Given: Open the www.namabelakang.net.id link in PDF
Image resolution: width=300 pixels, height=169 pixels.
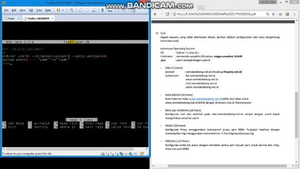Looking at the screenshot, I should click(x=205, y=99).
